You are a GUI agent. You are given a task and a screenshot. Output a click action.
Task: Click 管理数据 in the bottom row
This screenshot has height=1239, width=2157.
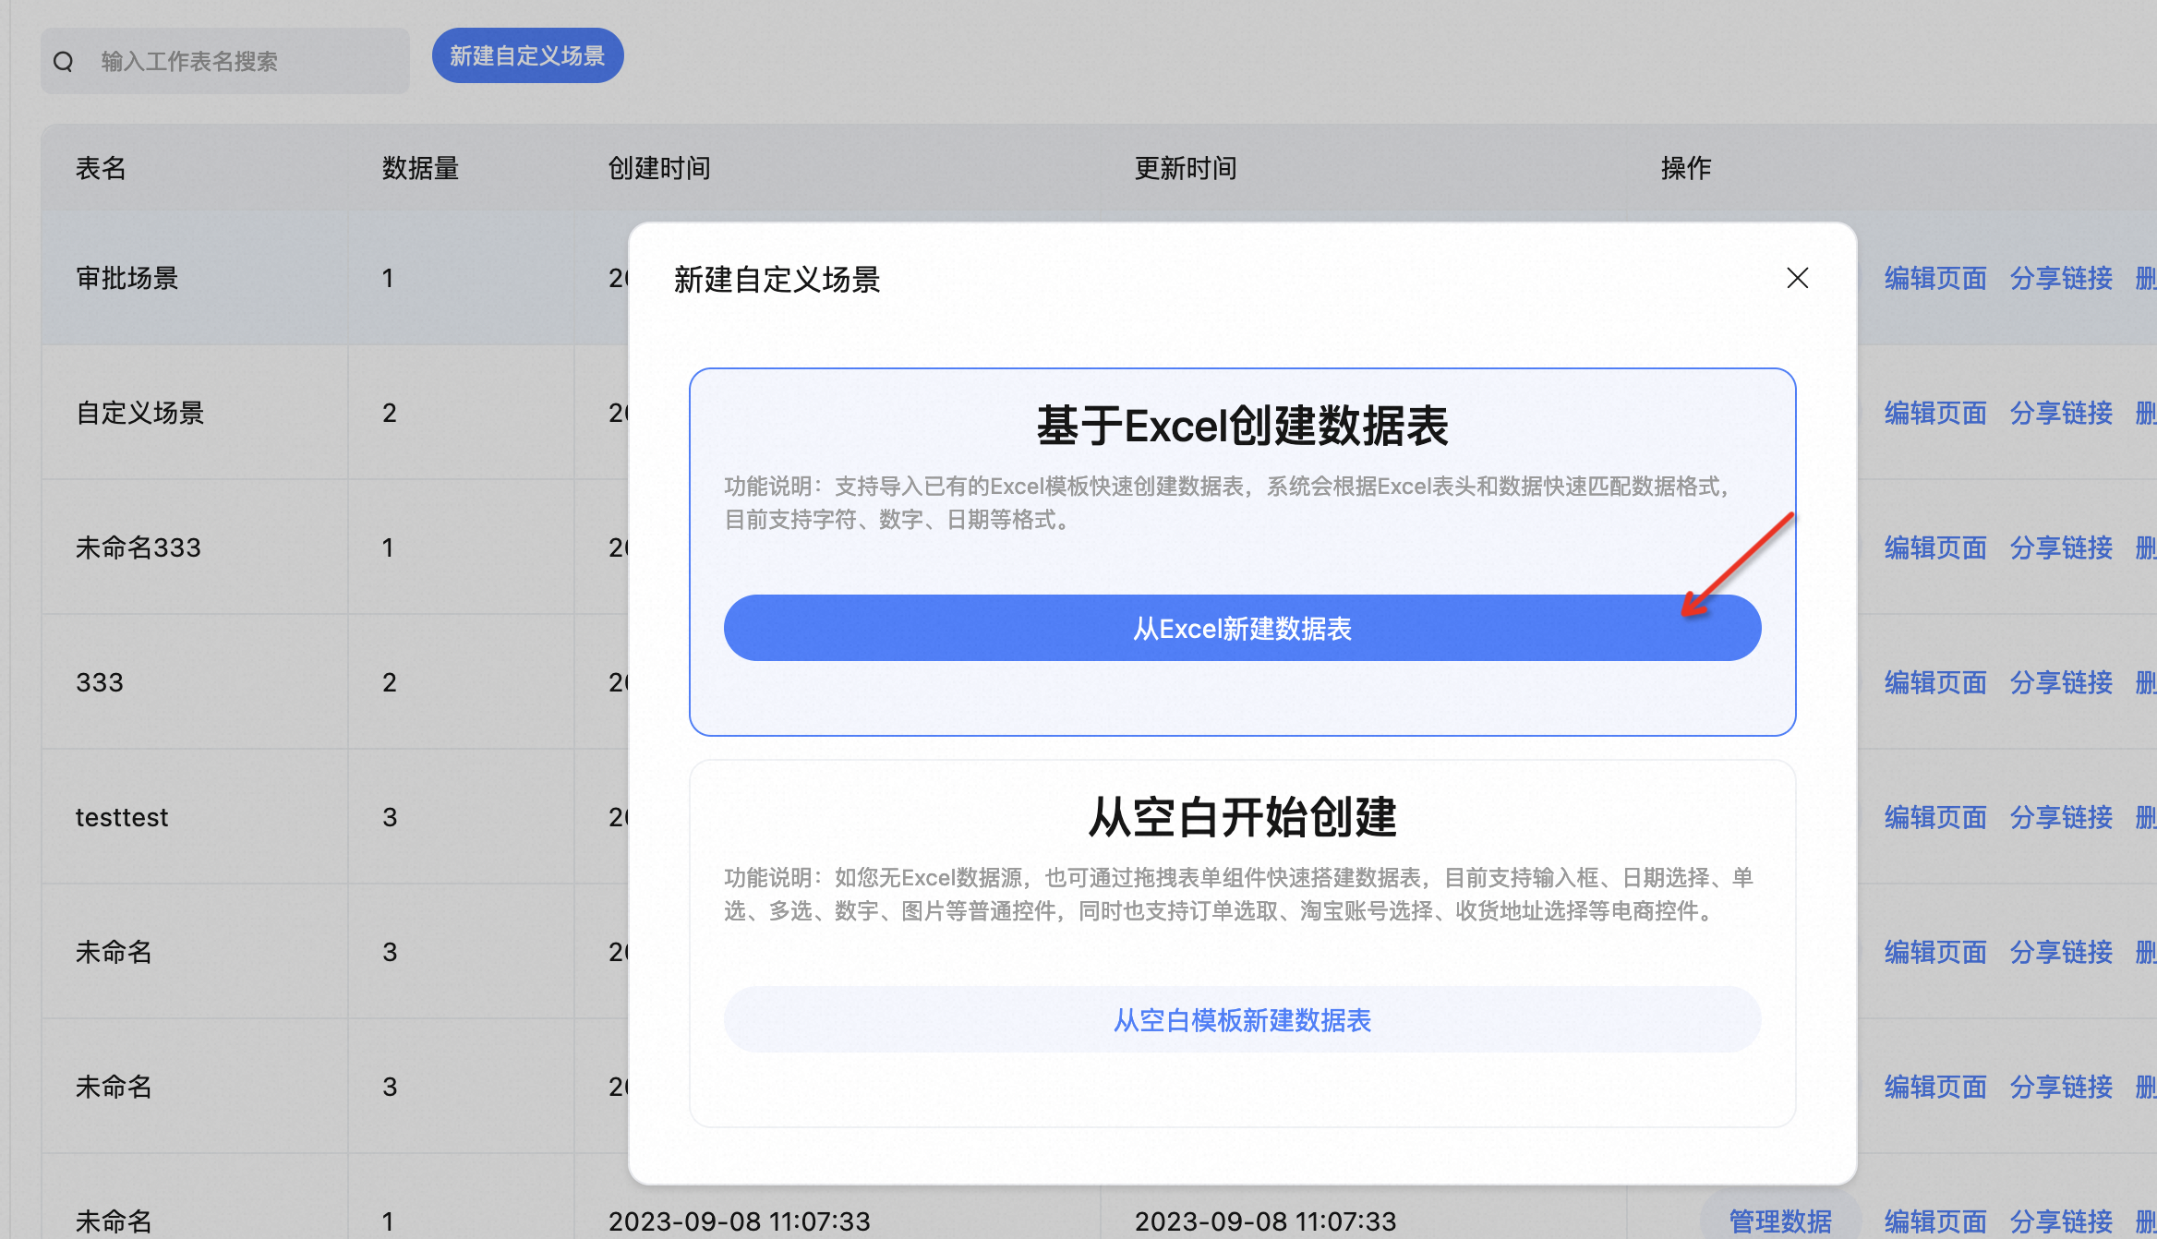point(1779,1221)
